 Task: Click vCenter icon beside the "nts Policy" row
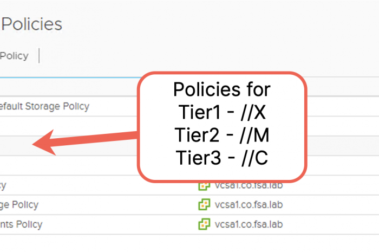point(204,224)
